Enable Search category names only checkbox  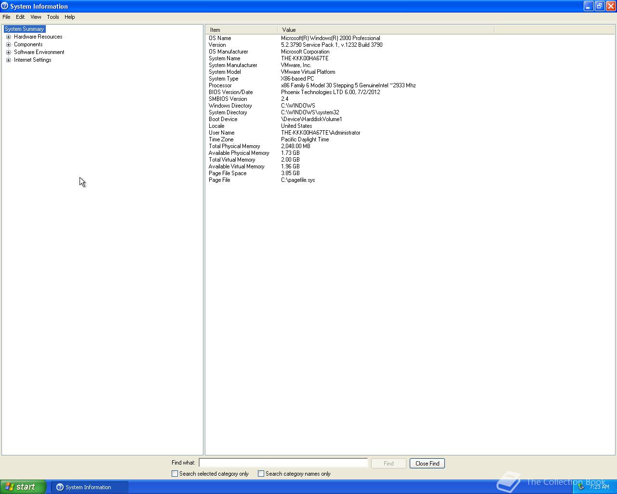(261, 474)
